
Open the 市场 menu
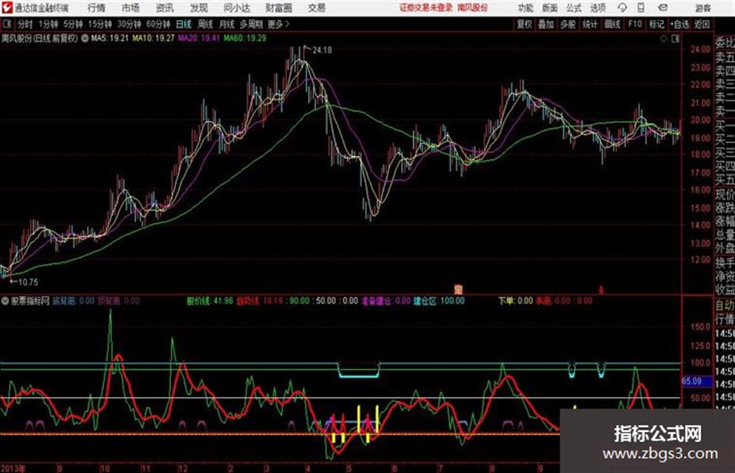click(131, 8)
